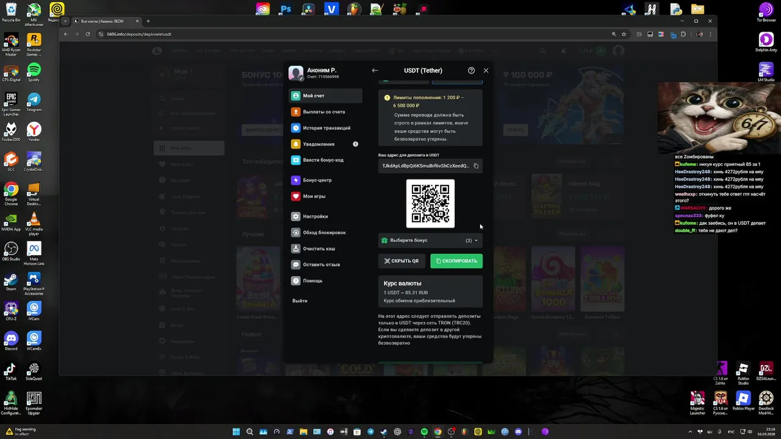Copy deposit address using the copy icon

click(x=476, y=166)
